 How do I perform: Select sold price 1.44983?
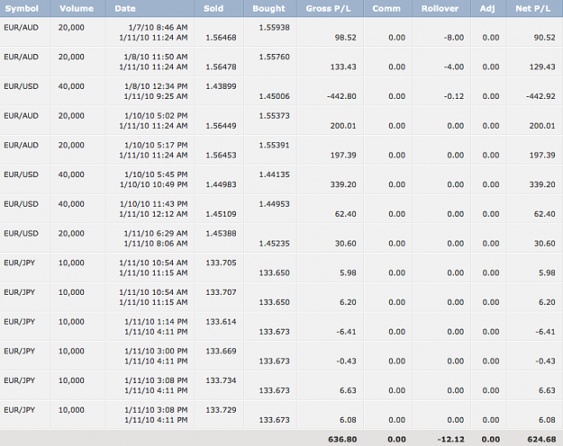pos(221,184)
